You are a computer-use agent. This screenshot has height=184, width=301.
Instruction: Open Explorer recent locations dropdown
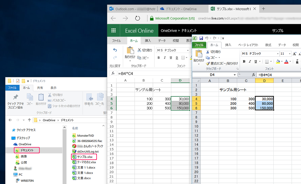(x=23, y=120)
